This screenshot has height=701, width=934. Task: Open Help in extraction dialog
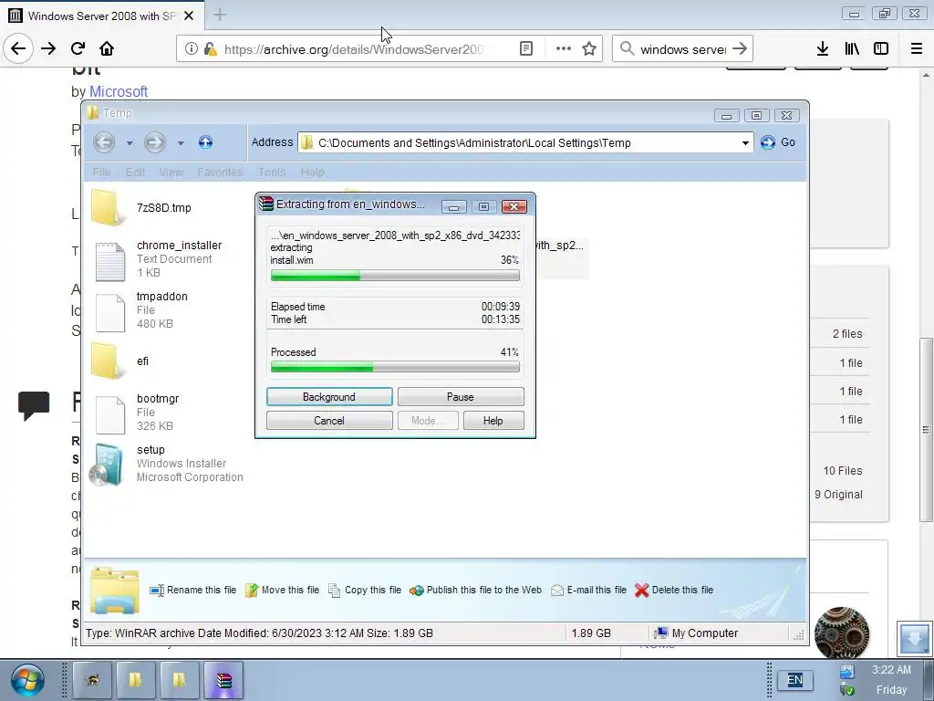pos(493,421)
